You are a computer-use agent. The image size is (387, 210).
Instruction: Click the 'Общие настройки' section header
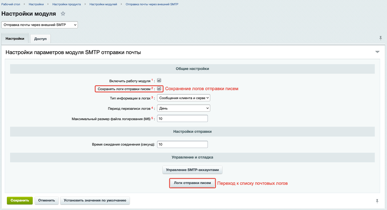[x=192, y=69]
